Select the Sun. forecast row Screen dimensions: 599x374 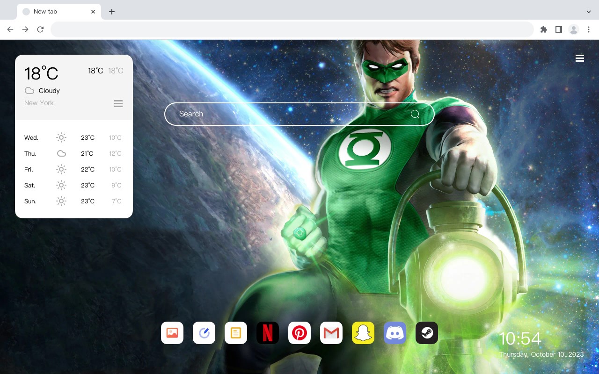74,201
